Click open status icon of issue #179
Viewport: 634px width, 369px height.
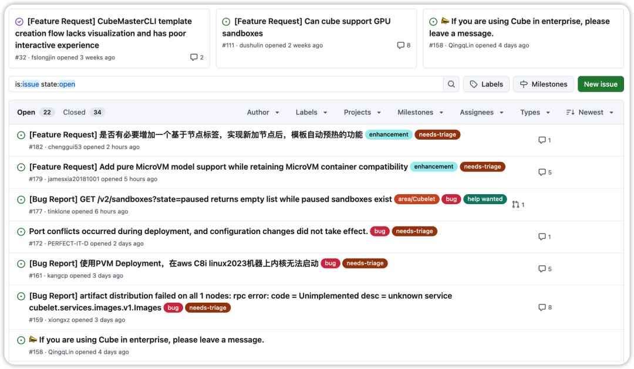(x=21, y=167)
